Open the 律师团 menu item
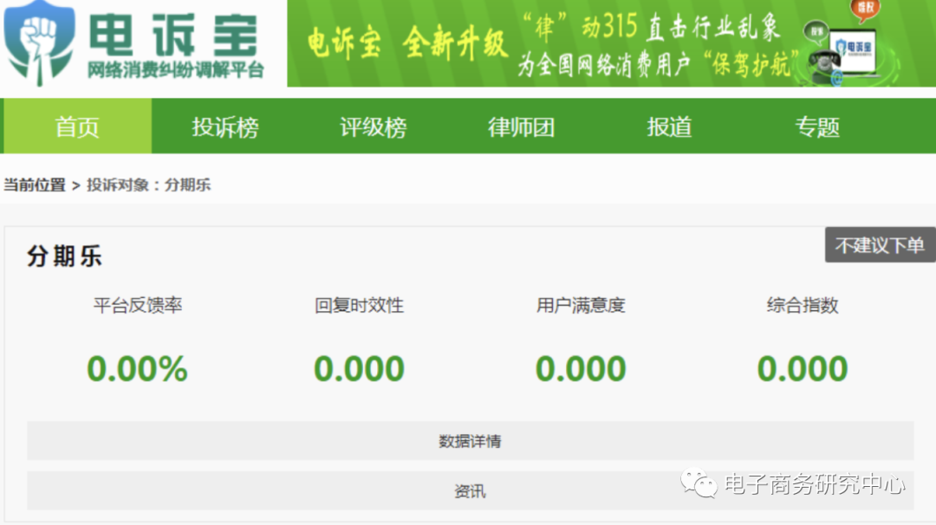The width and height of the screenshot is (936, 525). click(521, 126)
